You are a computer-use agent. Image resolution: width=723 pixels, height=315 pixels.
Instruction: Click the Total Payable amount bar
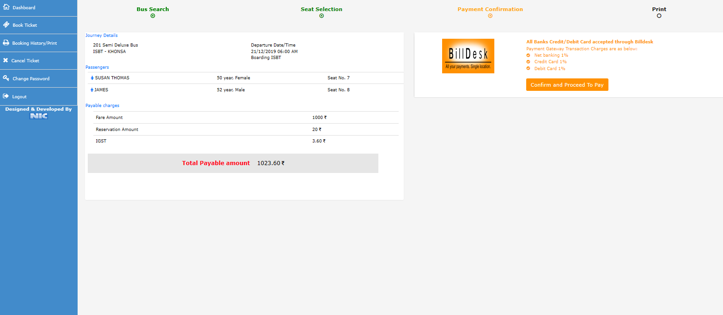tap(233, 163)
